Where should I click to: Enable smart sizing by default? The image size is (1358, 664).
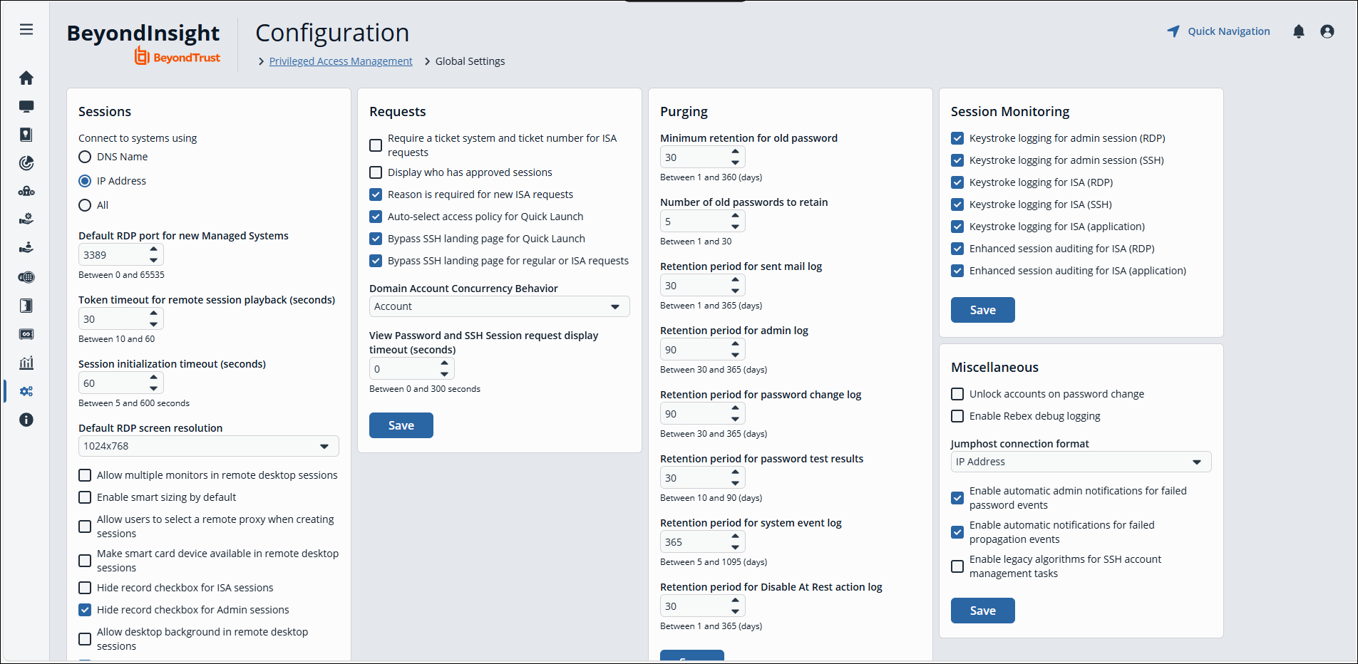click(x=85, y=497)
